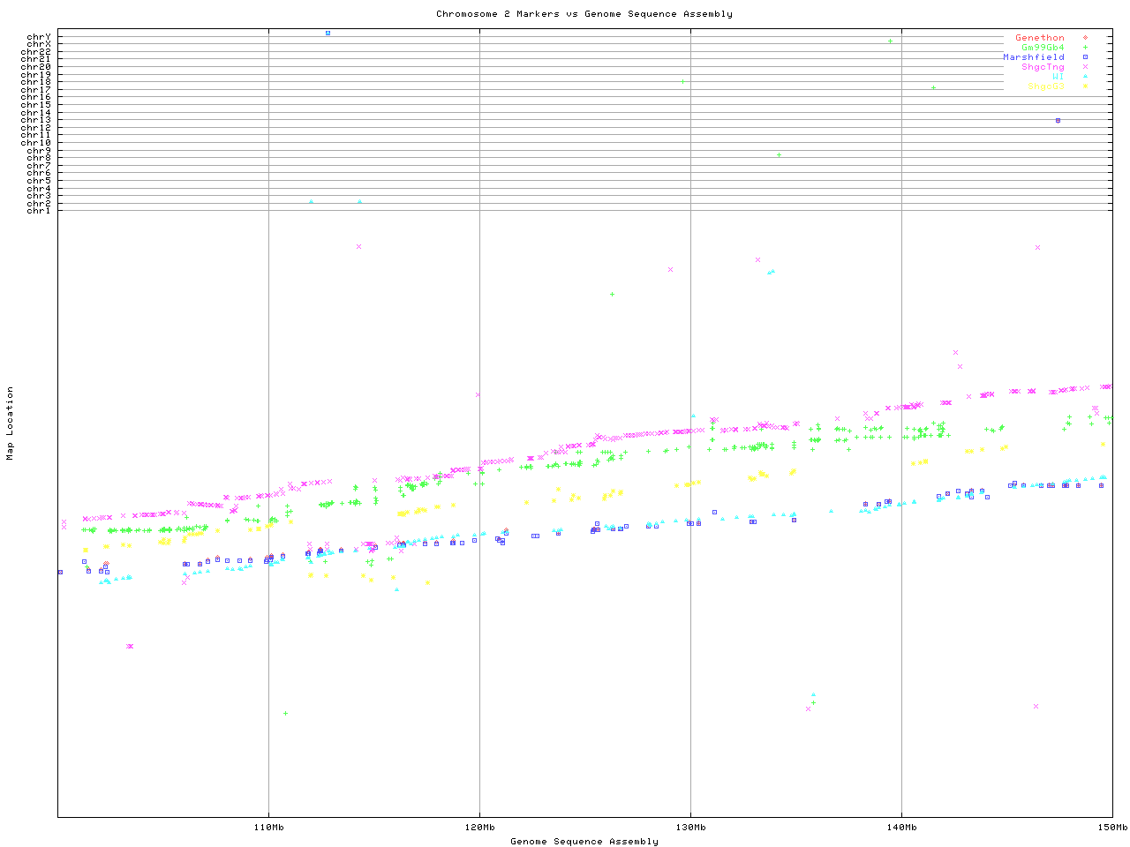Click the chr22 label on the vertical axis
This screenshot has height=847, width=1130.
coord(35,51)
